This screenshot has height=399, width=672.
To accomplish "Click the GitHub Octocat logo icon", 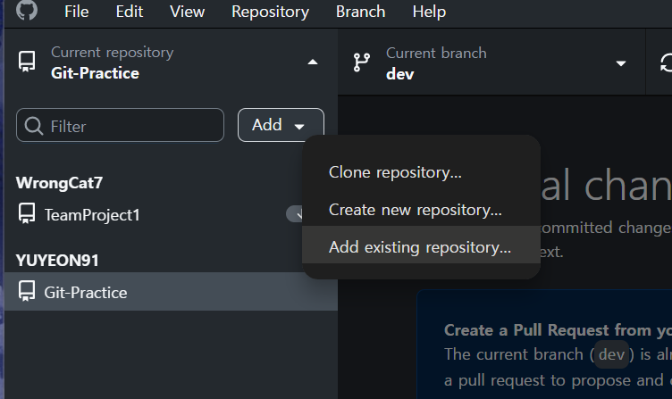I will tap(27, 10).
